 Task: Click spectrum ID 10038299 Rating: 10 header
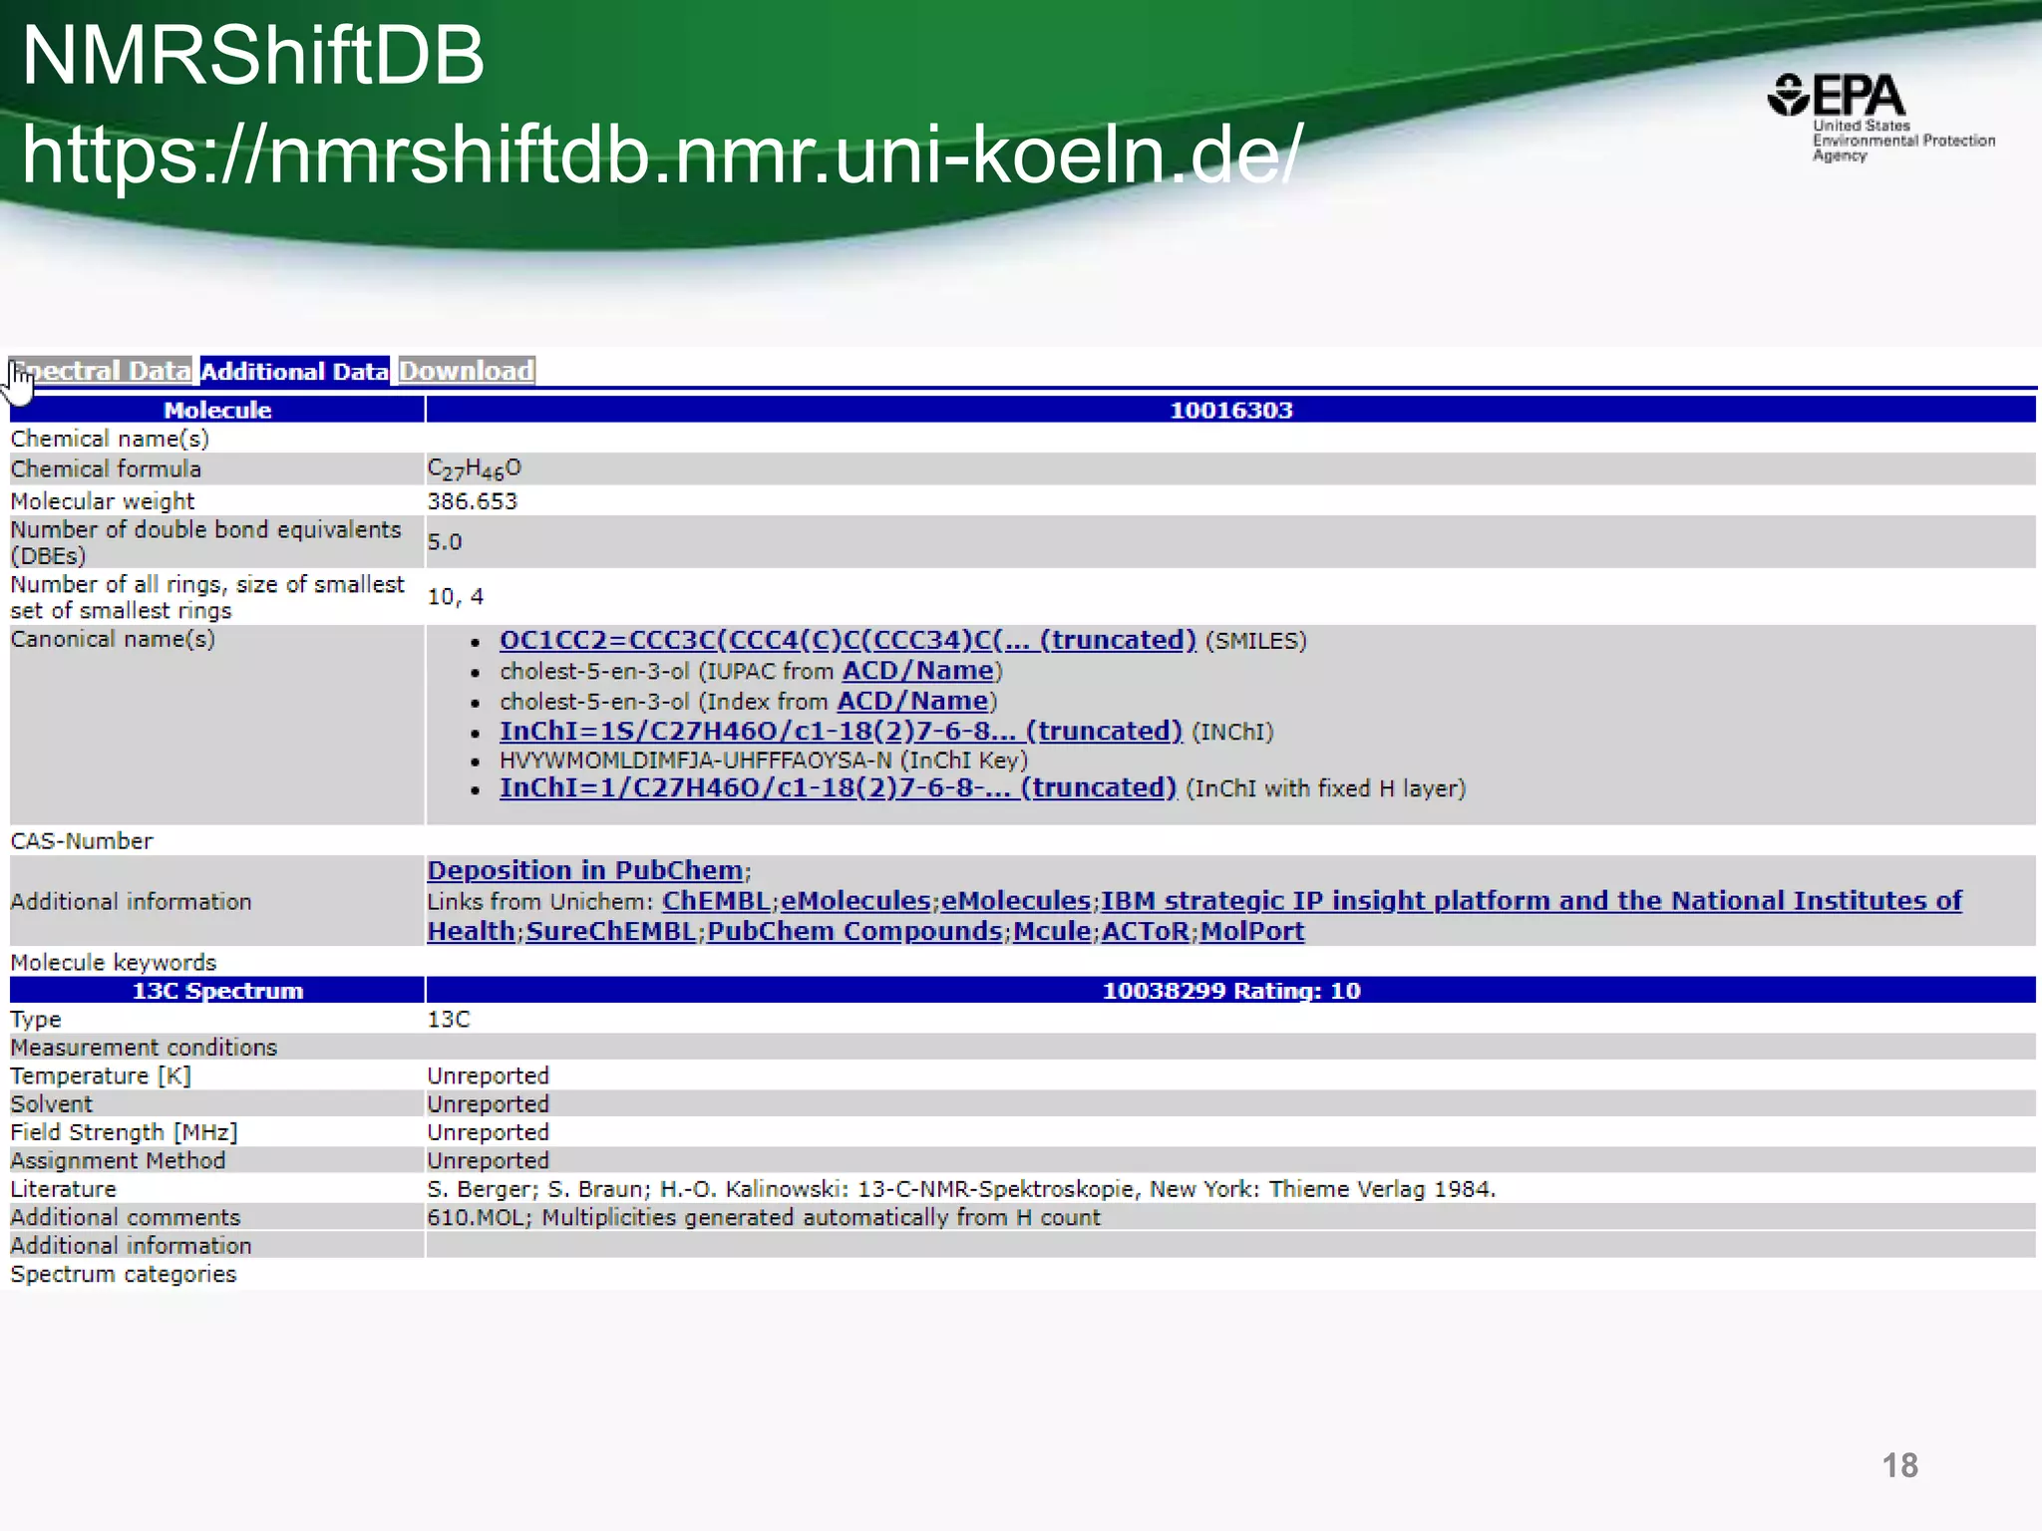coord(1230,990)
